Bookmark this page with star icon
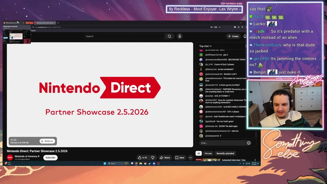This screenshot has width=327, height=184. click(219, 27)
